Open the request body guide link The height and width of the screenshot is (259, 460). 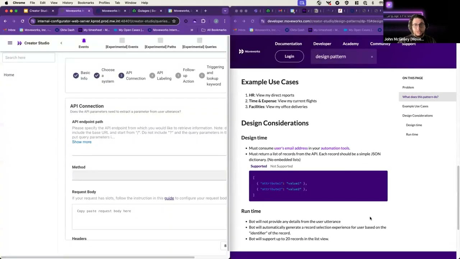point(169,198)
